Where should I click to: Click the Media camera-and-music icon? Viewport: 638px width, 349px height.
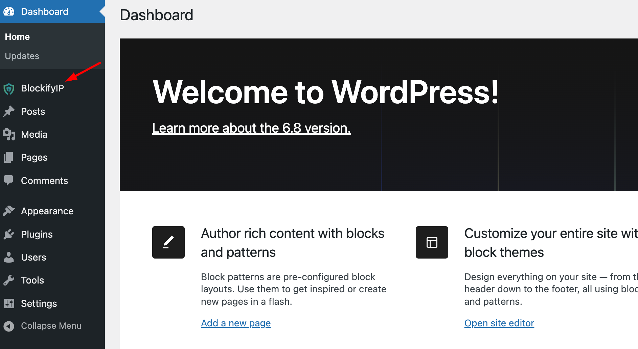[x=9, y=134]
